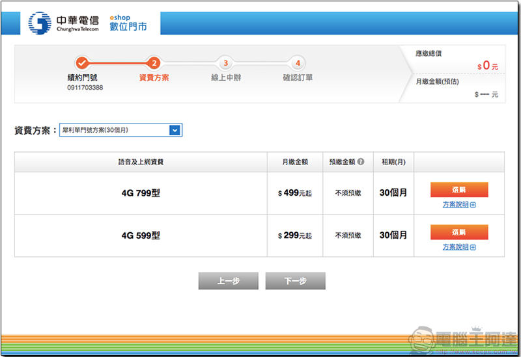This screenshot has width=521, height=357.
Task: Click the step 3 circle icon
Action: [x=225, y=63]
